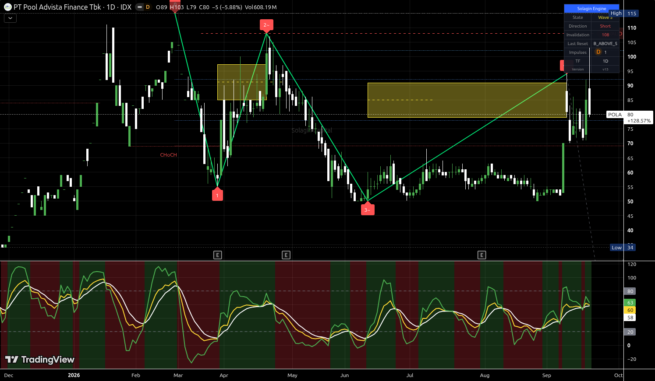Click the orange D icon in the Impulses row
This screenshot has height=381, width=655.
(x=598, y=52)
